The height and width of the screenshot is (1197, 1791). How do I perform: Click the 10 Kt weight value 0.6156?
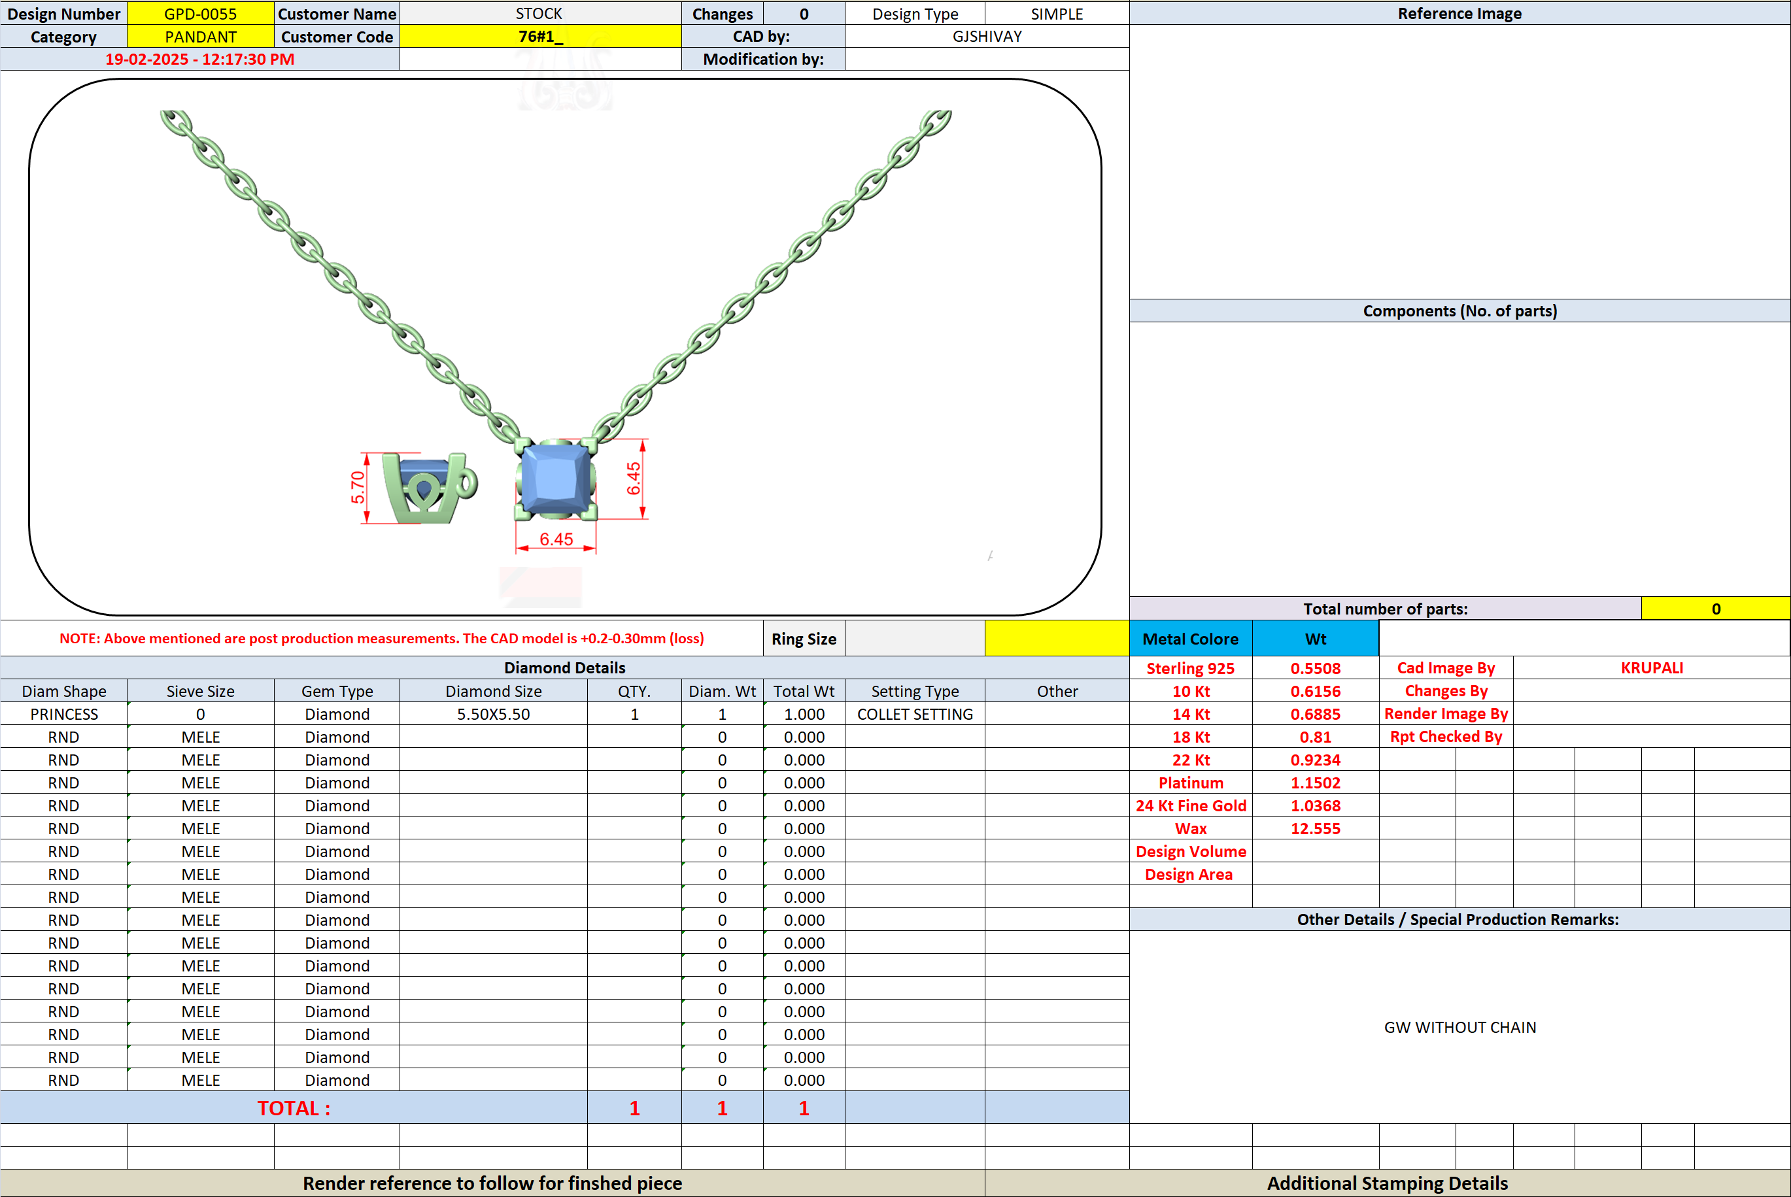1316,691
